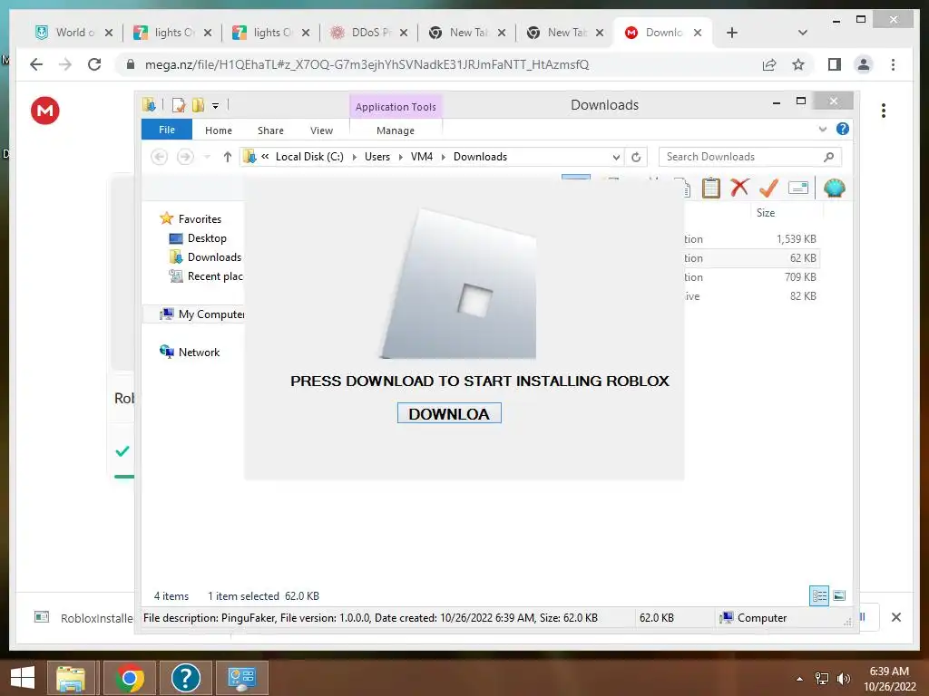Open a new Chrome tab with plus
The image size is (929, 696).
[x=732, y=33]
